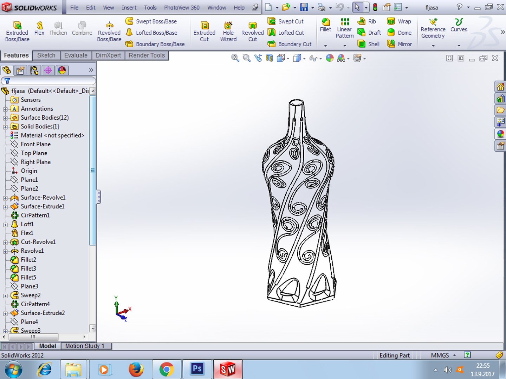This screenshot has width=506, height=379.
Task: Open the Reference Geometry dropdown arrow
Action: click(433, 46)
